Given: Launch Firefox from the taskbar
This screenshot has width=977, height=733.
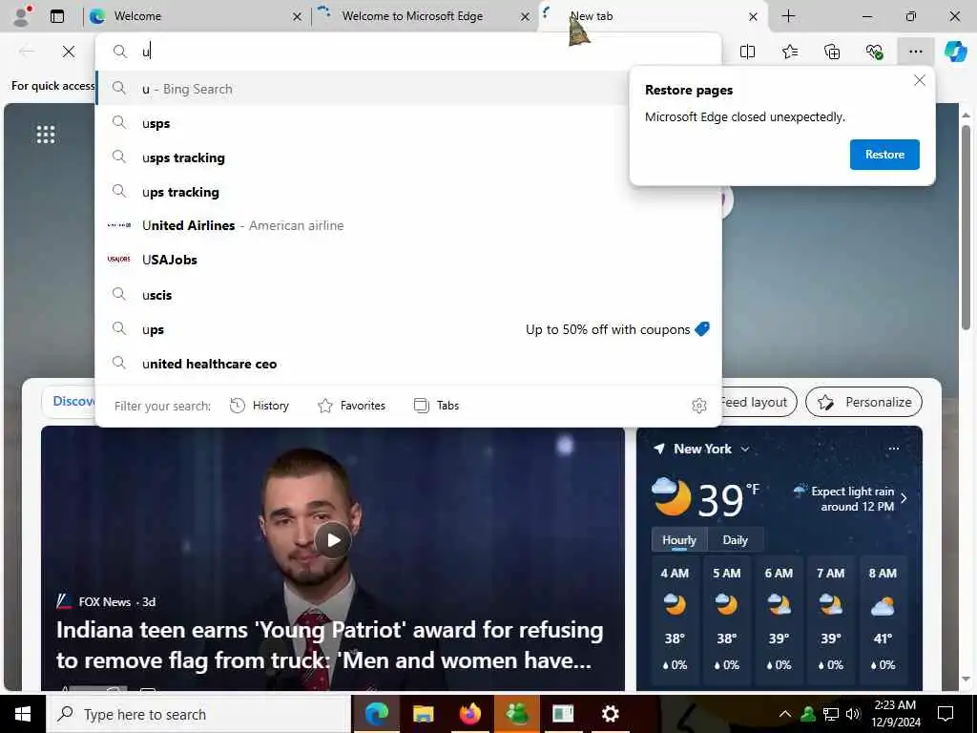Looking at the screenshot, I should pyautogui.click(x=469, y=714).
